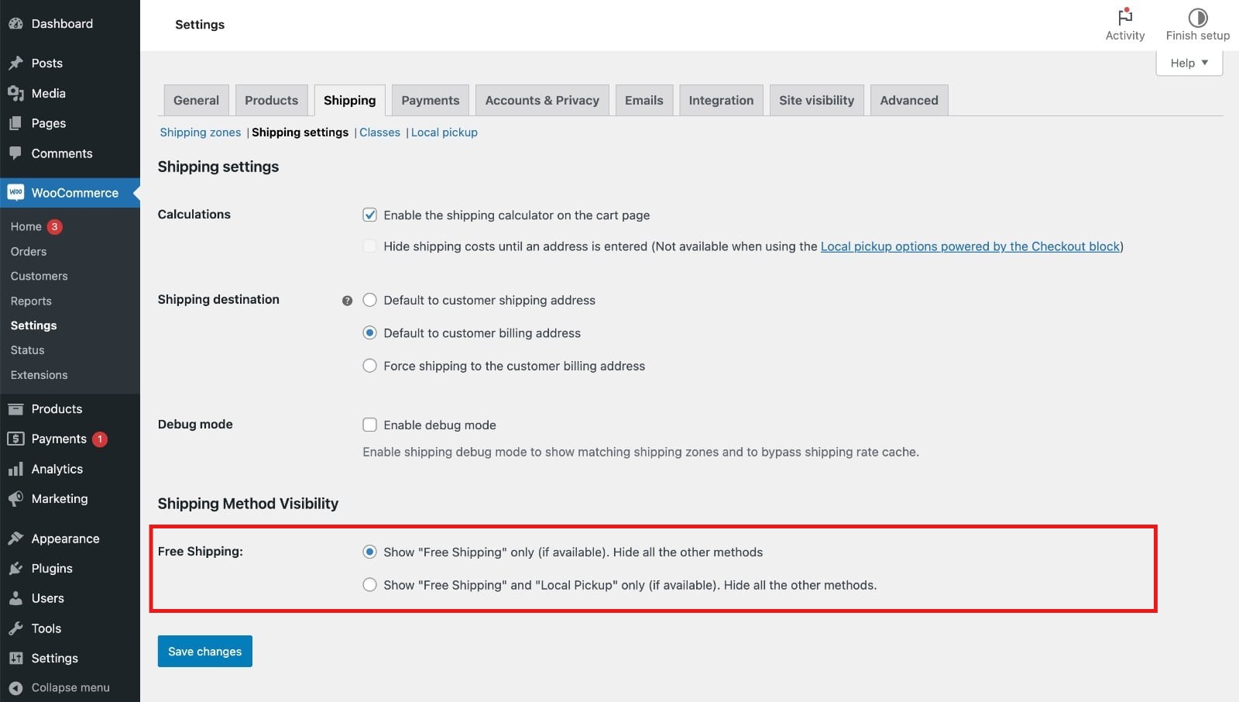Screen dimensions: 1239x702
Task: Select Show Free Shipping only radio option
Action: point(370,552)
